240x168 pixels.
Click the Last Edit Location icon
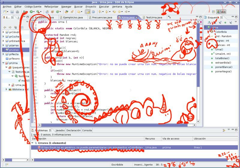coord(114,12)
